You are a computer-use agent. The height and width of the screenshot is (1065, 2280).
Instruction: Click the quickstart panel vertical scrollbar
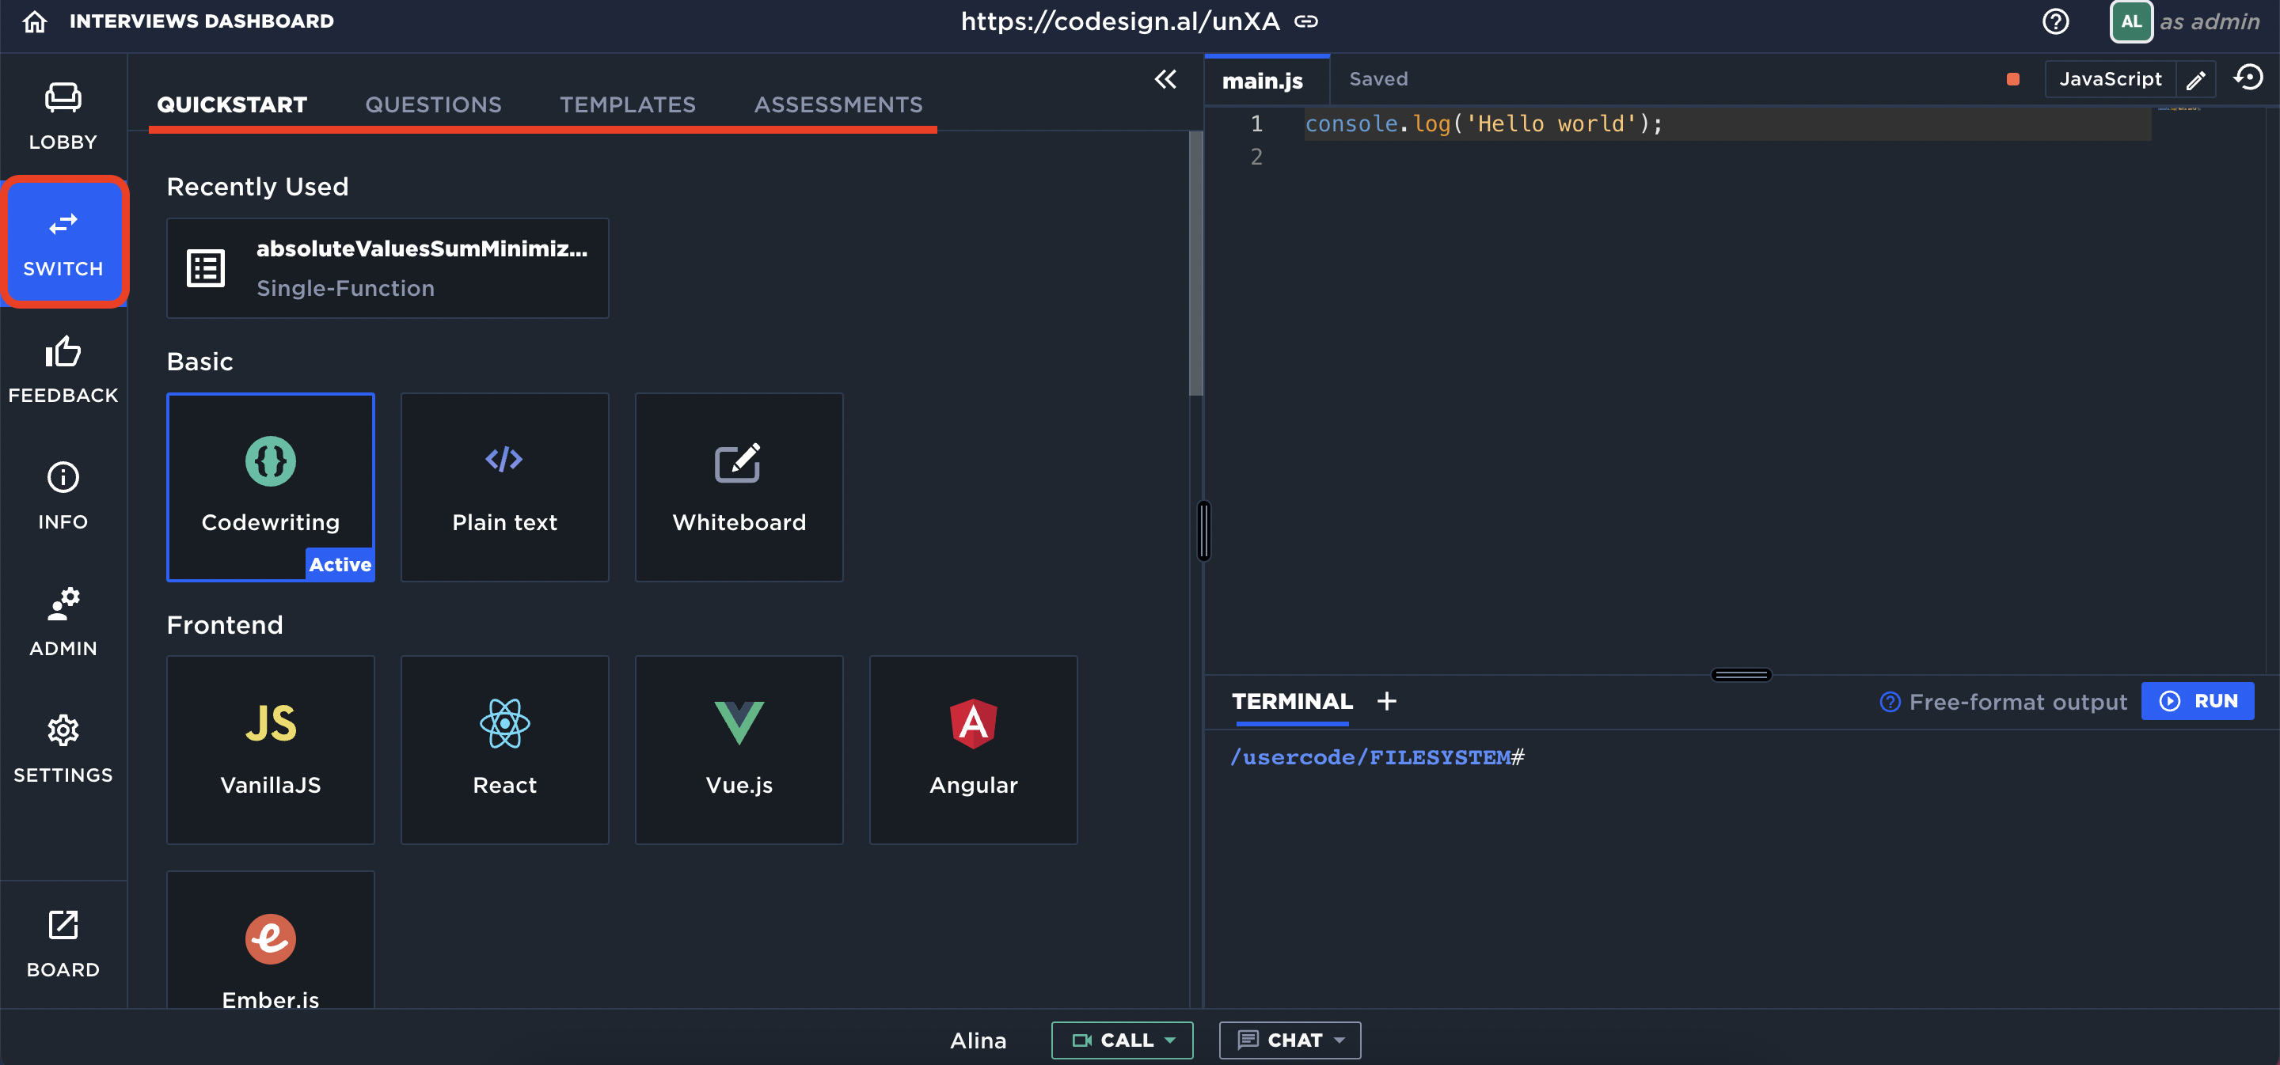(1195, 263)
